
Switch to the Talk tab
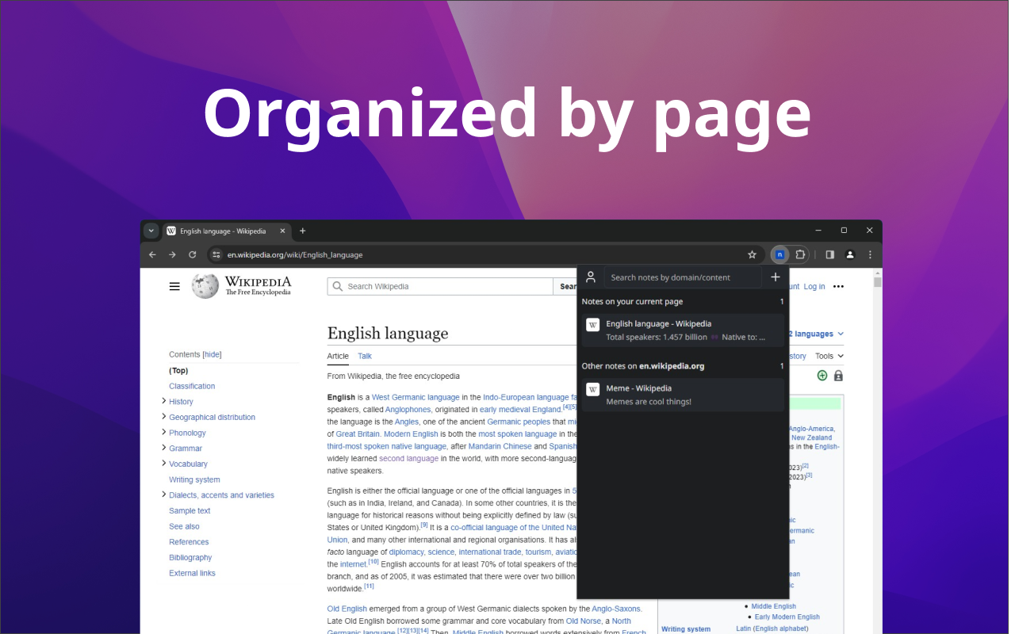point(365,357)
